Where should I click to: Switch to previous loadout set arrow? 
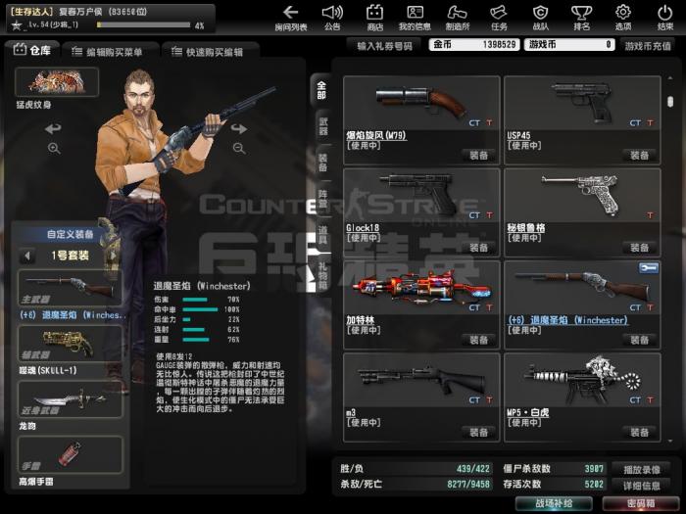tap(27, 256)
